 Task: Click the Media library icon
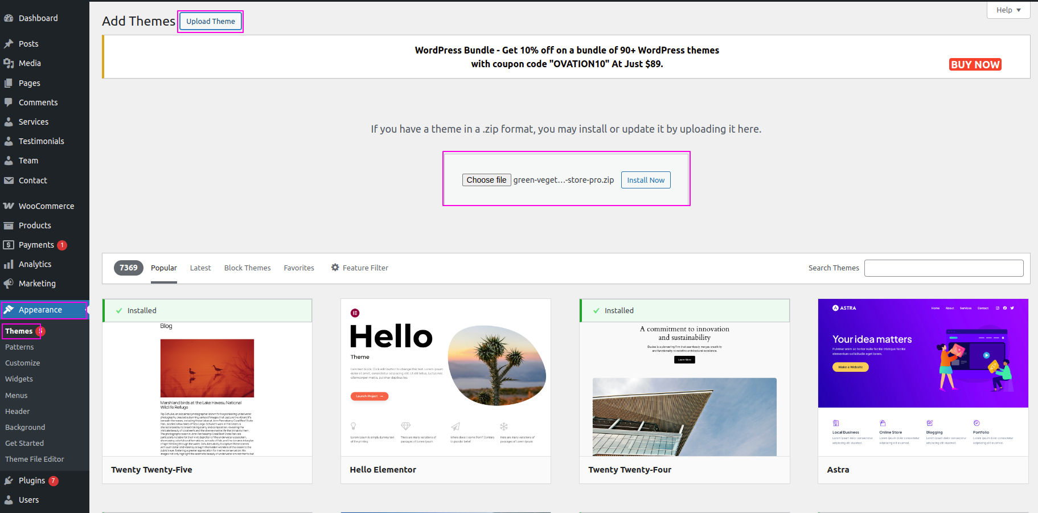(x=9, y=63)
